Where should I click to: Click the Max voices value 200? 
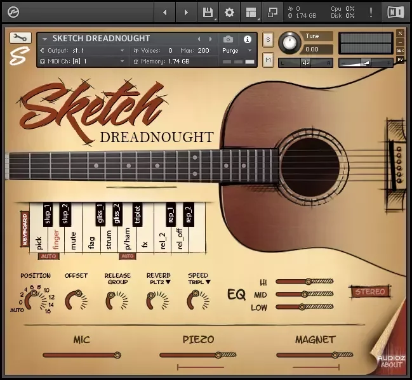click(203, 50)
